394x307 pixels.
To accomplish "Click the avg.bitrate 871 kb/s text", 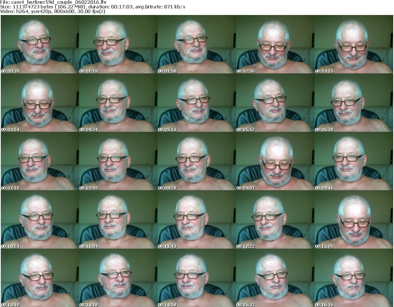I will 160,7.
